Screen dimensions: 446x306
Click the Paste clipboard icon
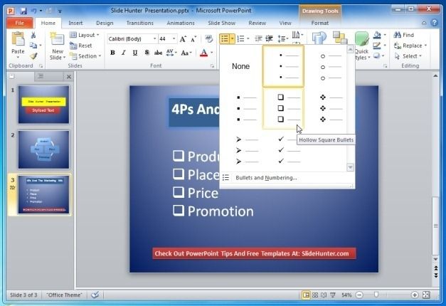coord(18,39)
